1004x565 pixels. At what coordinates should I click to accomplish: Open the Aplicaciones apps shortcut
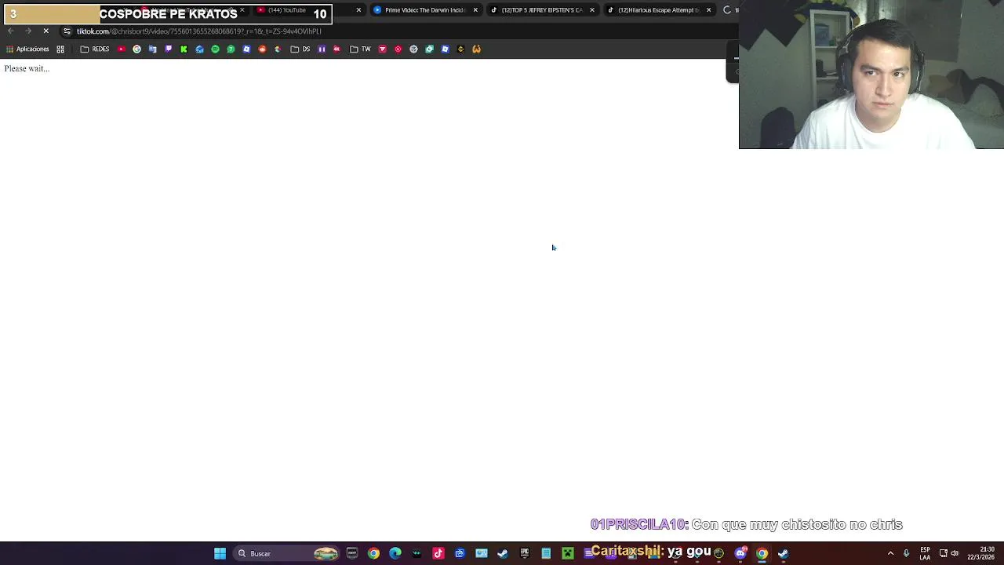click(27, 49)
